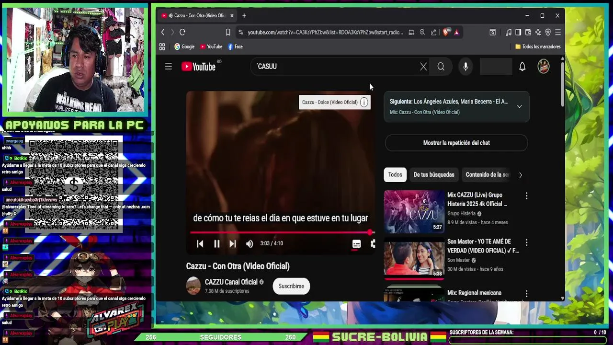Mute the video volume
This screenshot has height=345, width=613.
click(250, 244)
